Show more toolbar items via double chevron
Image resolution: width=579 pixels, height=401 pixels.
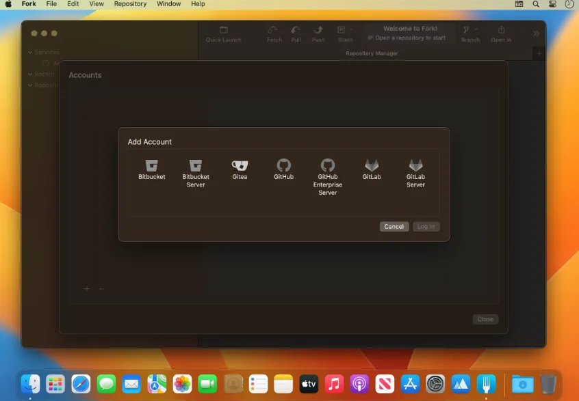(x=536, y=33)
